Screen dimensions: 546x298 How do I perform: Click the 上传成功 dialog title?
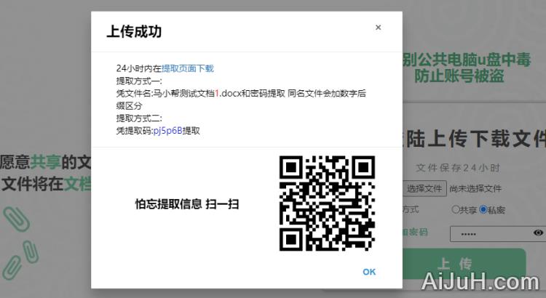pyautogui.click(x=134, y=31)
